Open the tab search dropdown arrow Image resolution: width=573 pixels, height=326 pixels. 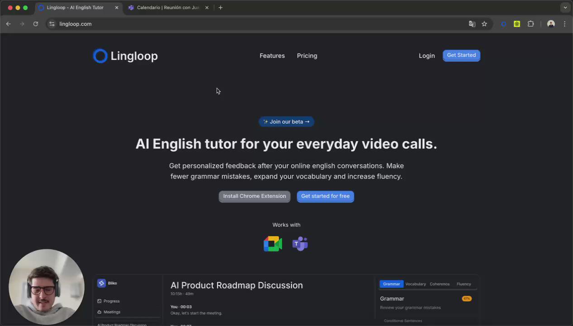(565, 8)
